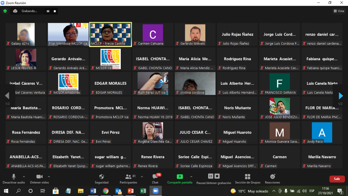
Task: Click the red Salir button
Action: click(x=337, y=179)
